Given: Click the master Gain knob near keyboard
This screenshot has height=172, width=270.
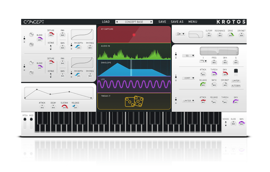Looking at the screenshot, I should click(x=241, y=124).
